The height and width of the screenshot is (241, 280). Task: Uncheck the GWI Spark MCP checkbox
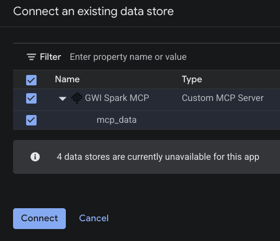pyautogui.click(x=31, y=98)
